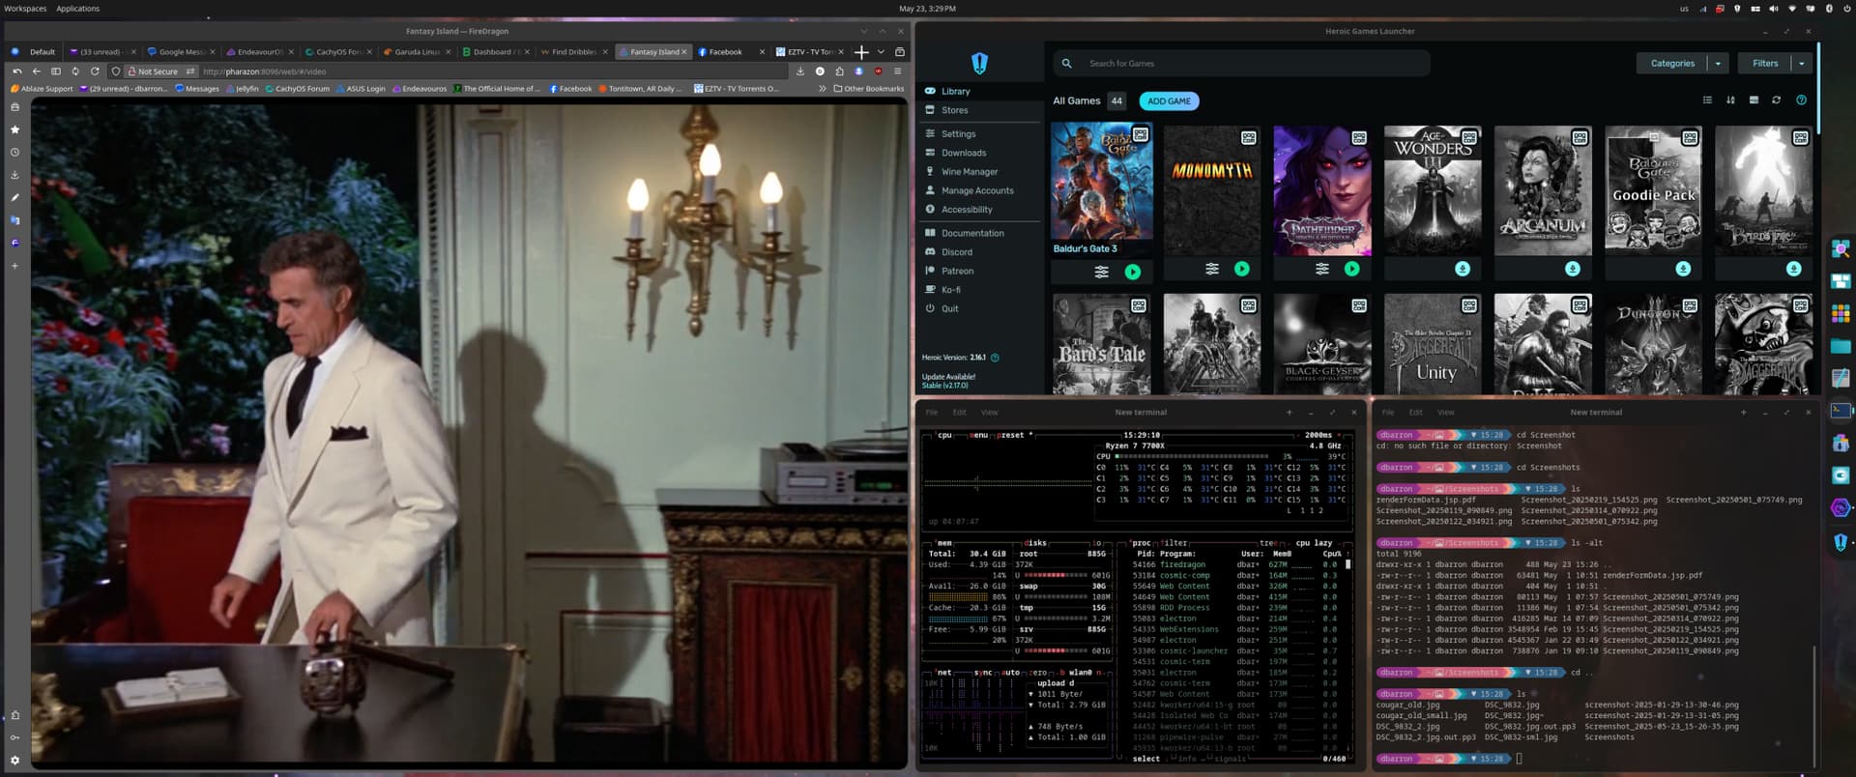Viewport: 1856px width, 777px height.
Task: Open FireDragon hamburger menu
Action: click(x=897, y=72)
